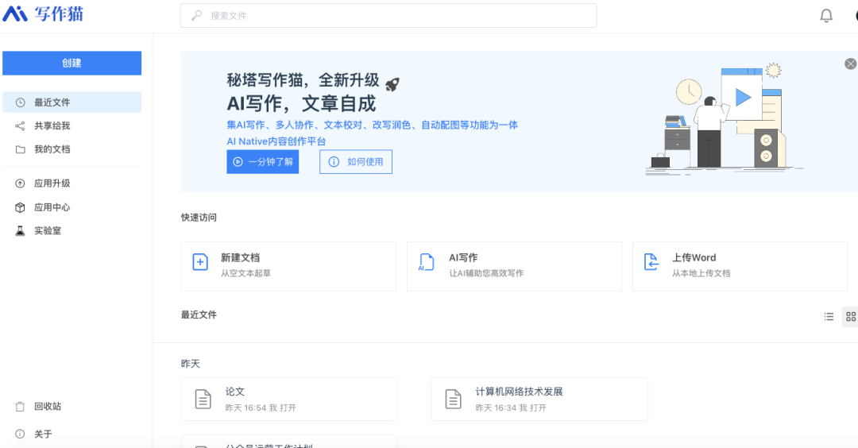Click the 写作猫 logo icon
Screen dimensions: 858x448
[15, 14]
